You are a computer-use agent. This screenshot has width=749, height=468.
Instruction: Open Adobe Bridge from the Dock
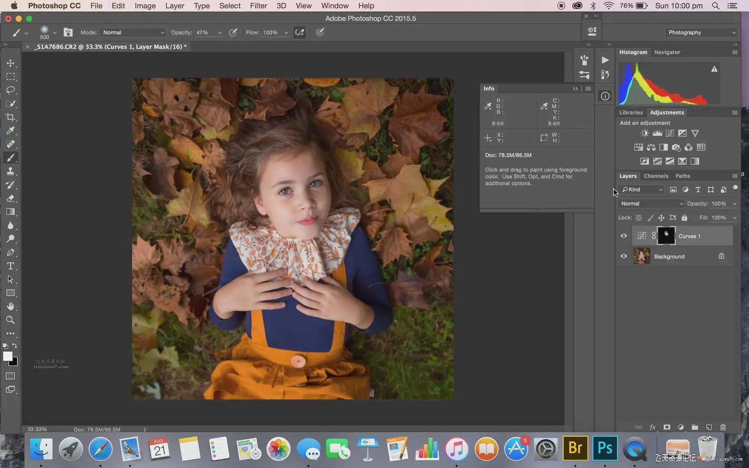click(x=575, y=448)
